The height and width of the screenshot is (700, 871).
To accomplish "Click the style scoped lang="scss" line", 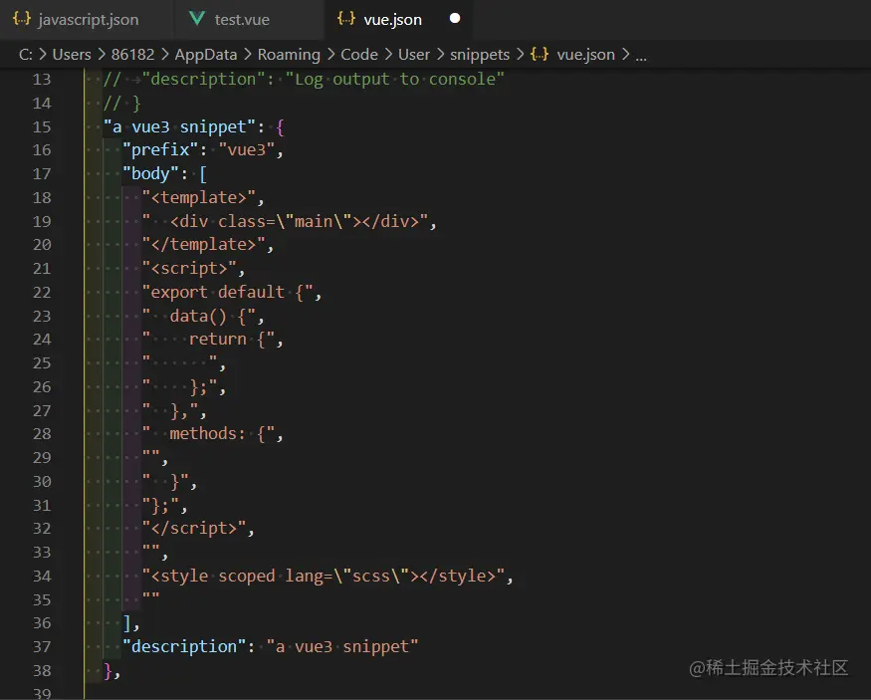I will click(x=324, y=577).
